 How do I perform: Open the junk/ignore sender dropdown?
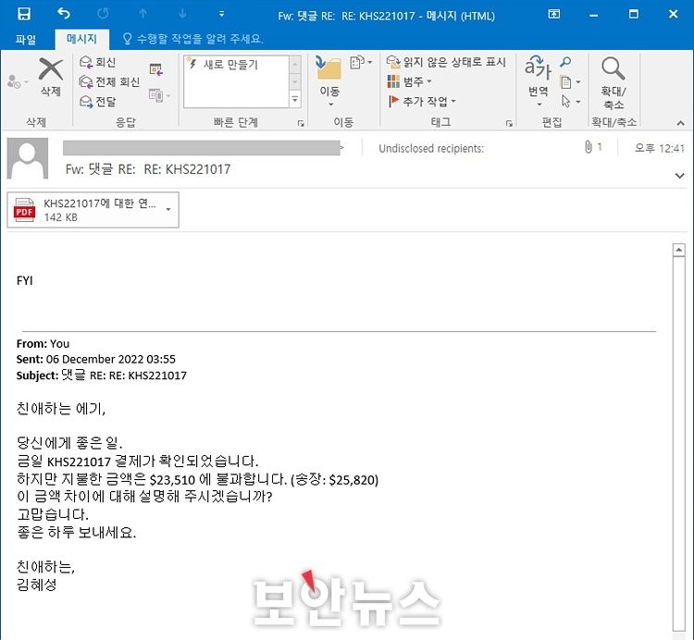[18, 81]
